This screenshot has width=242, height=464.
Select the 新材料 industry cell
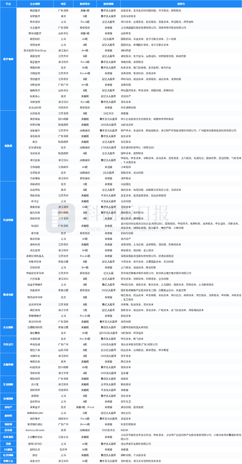point(8,416)
